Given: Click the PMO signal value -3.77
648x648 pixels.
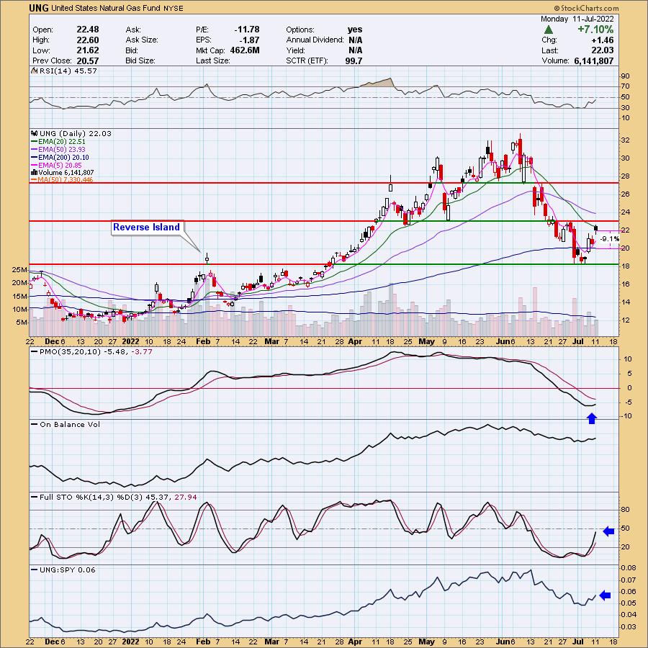Looking at the screenshot, I should pyautogui.click(x=142, y=351).
